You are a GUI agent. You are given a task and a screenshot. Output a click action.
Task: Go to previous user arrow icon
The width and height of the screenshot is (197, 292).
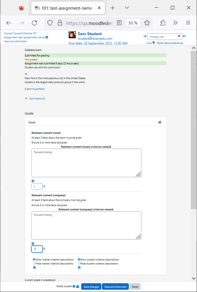(x=144, y=36)
